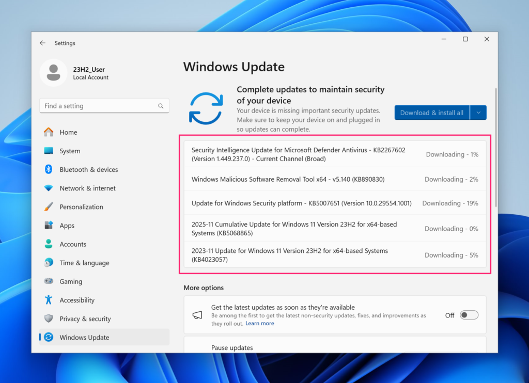Open Gaming settings category
529x383 pixels.
pyautogui.click(x=104, y=281)
